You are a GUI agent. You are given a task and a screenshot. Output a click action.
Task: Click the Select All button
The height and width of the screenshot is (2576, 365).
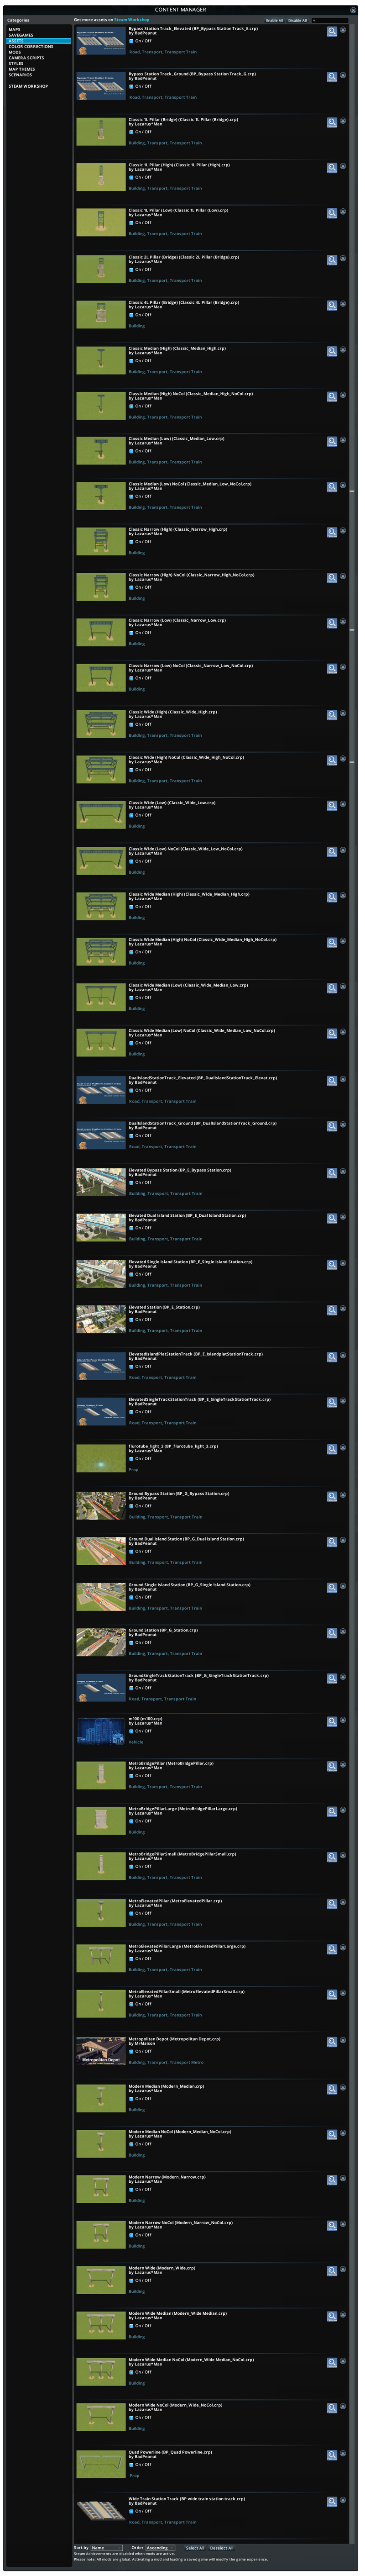tap(195, 2548)
